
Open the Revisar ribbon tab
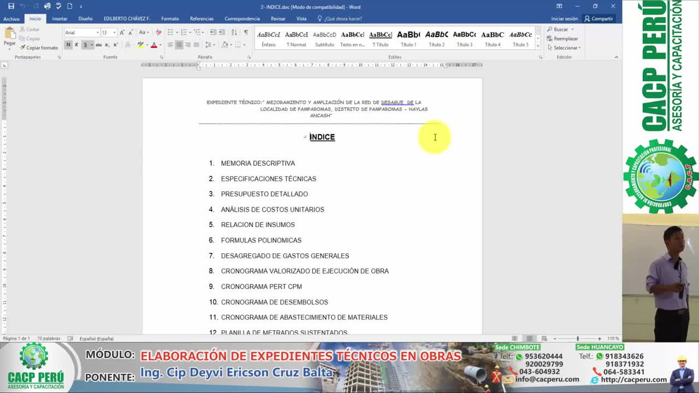click(x=279, y=18)
